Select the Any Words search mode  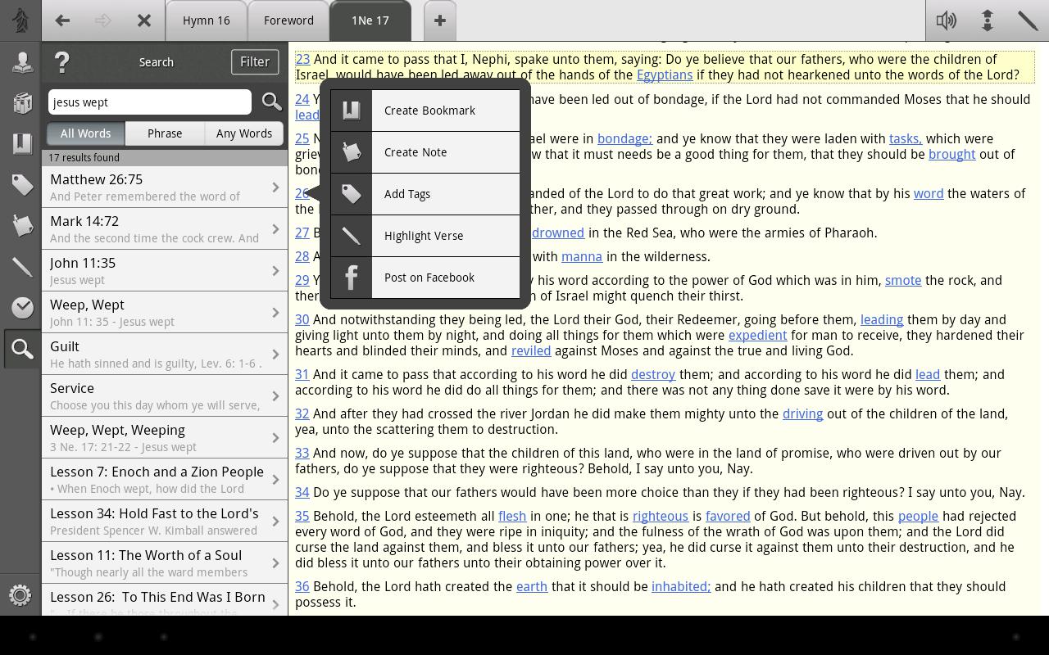point(244,133)
